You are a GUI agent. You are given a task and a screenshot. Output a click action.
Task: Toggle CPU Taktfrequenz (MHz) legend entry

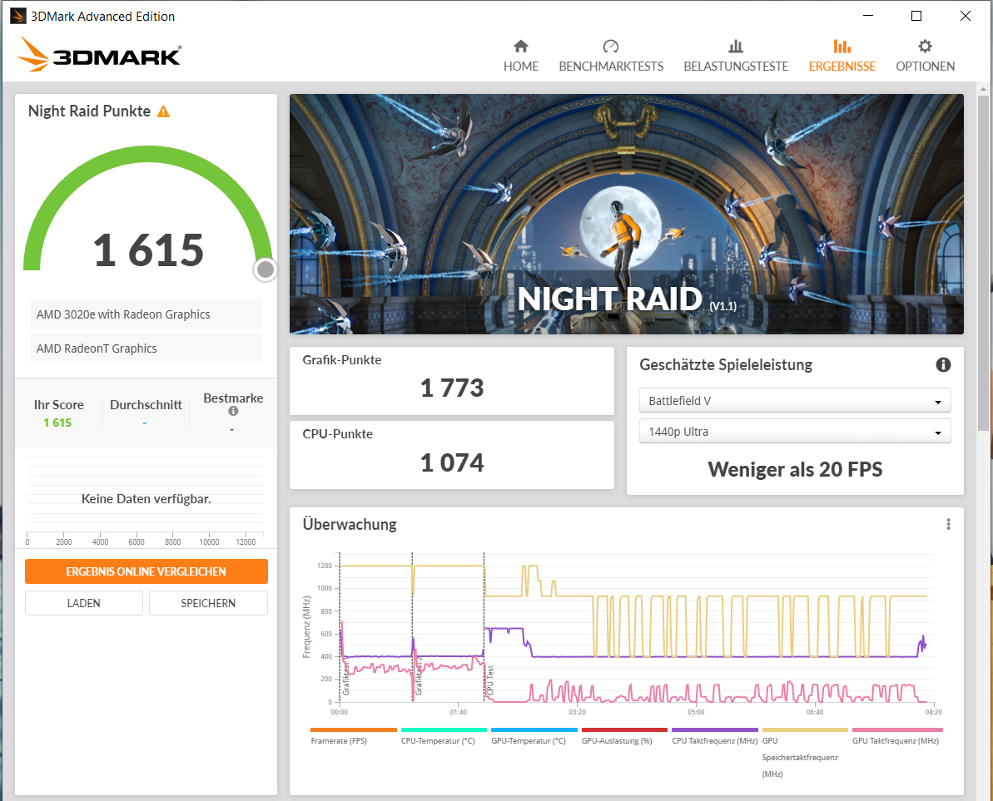pos(714,736)
